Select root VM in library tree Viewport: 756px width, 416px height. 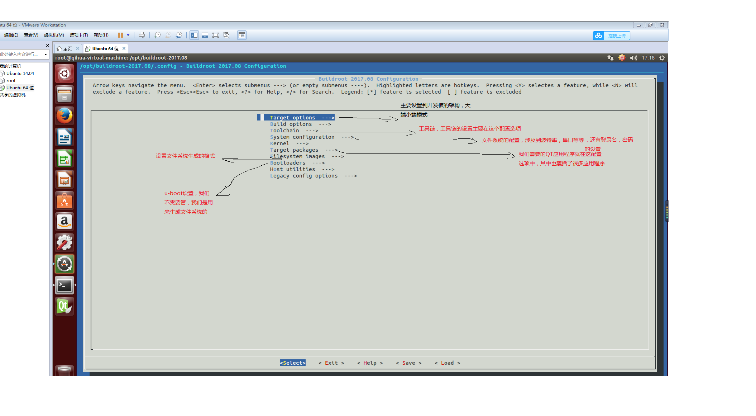11,81
